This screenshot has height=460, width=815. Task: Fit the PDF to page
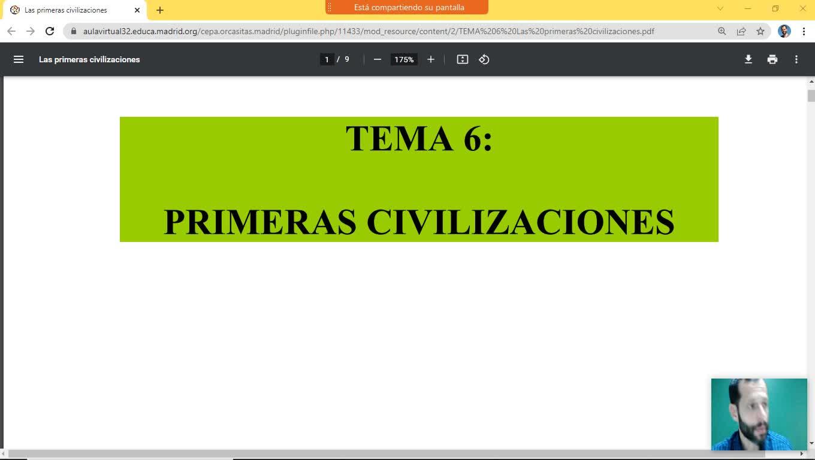463,59
